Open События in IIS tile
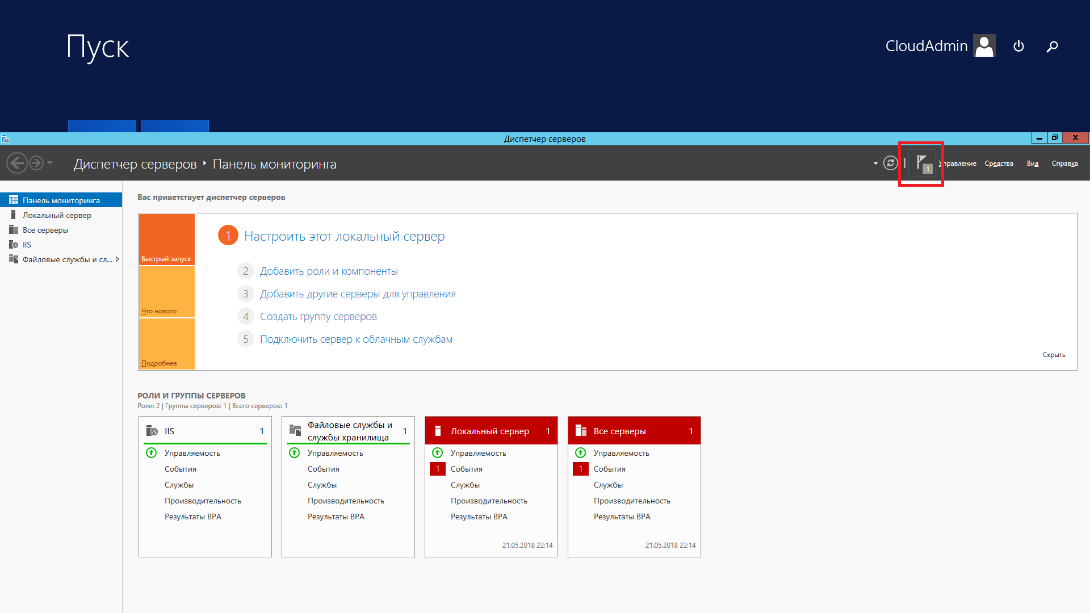Image resolution: width=1090 pixels, height=613 pixels. click(x=181, y=469)
